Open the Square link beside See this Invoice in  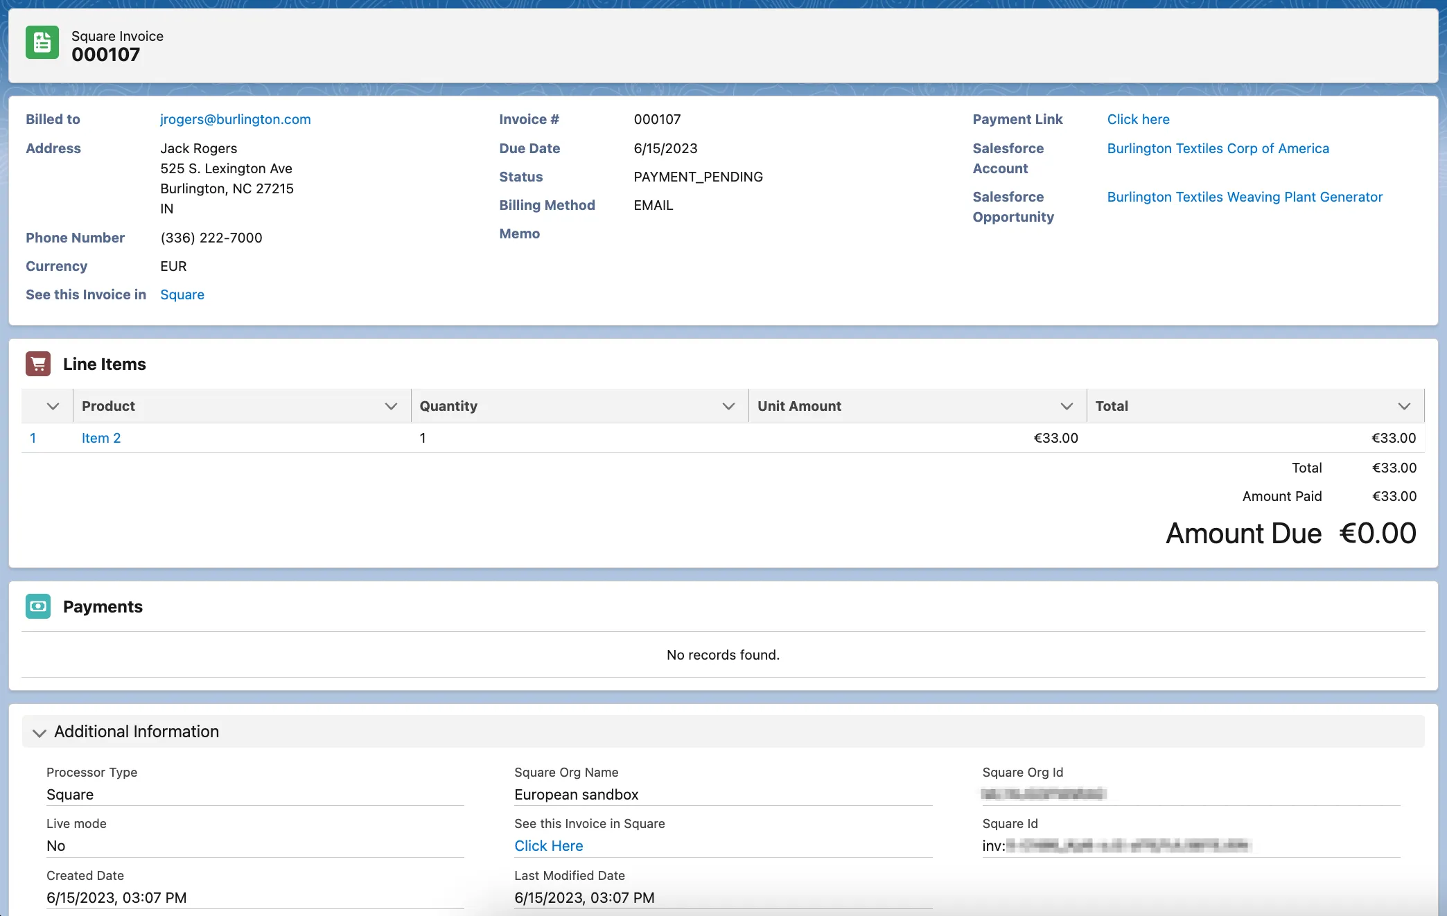click(182, 294)
